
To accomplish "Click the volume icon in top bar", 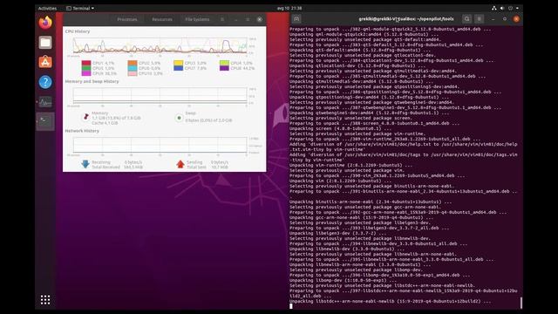I will pyautogui.click(x=502, y=8).
